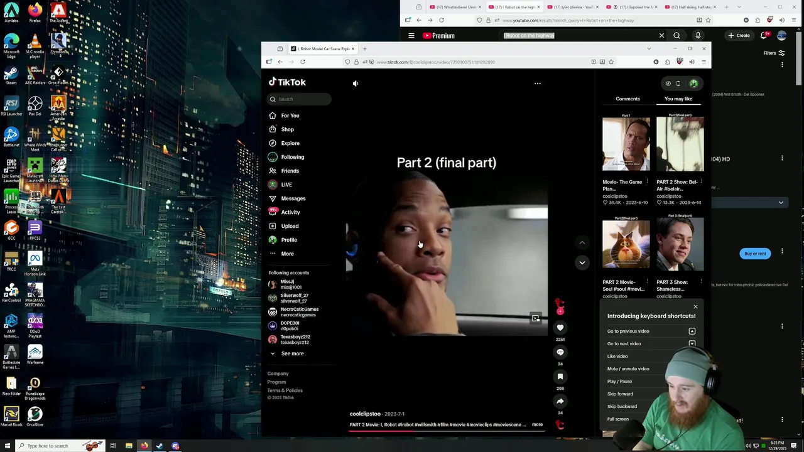Bookmark the TikTok page with star icon
The width and height of the screenshot is (804, 452).
(x=611, y=62)
